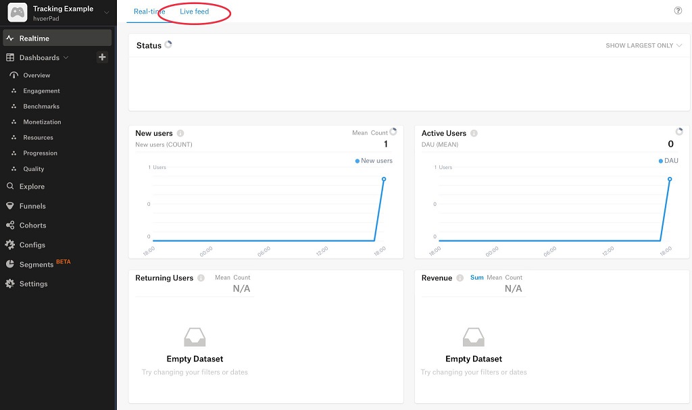
Task: Open the Show Largest Only dropdown
Action: (643, 46)
